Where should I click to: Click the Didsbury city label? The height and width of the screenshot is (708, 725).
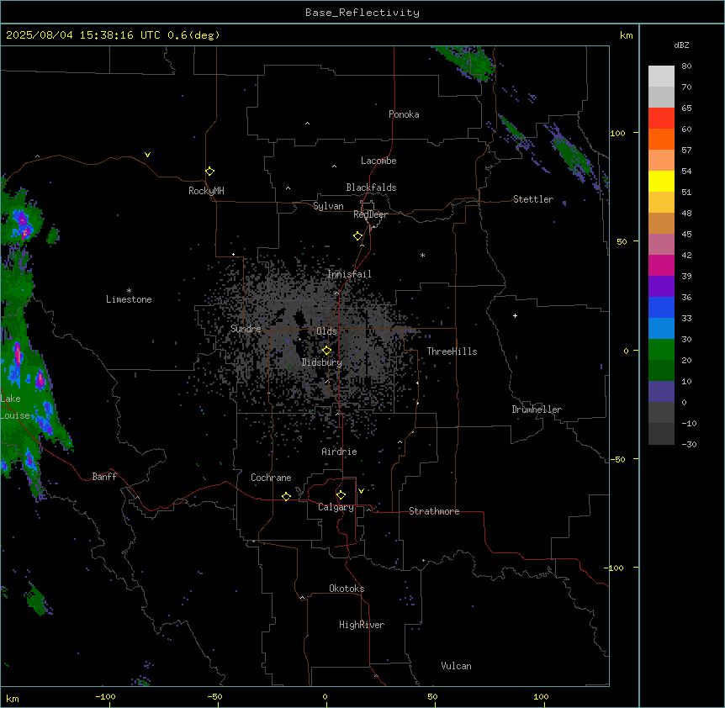pyautogui.click(x=321, y=362)
